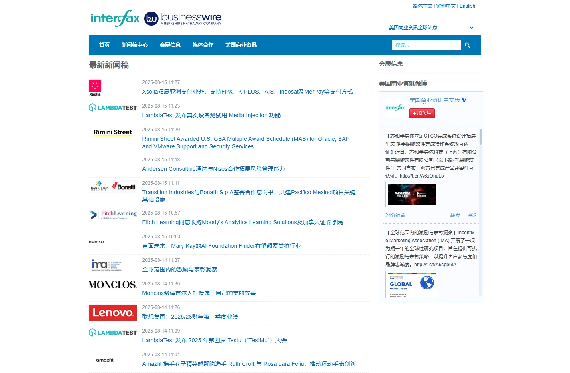The width and height of the screenshot is (570, 373).
Task: Open Xsolla Asia payment expansion article
Action: tap(247, 92)
